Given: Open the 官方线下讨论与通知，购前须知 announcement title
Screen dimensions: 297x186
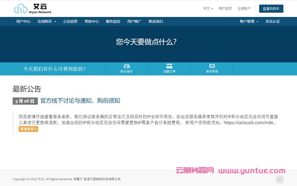Looking at the screenshot, I should pos(80,101).
